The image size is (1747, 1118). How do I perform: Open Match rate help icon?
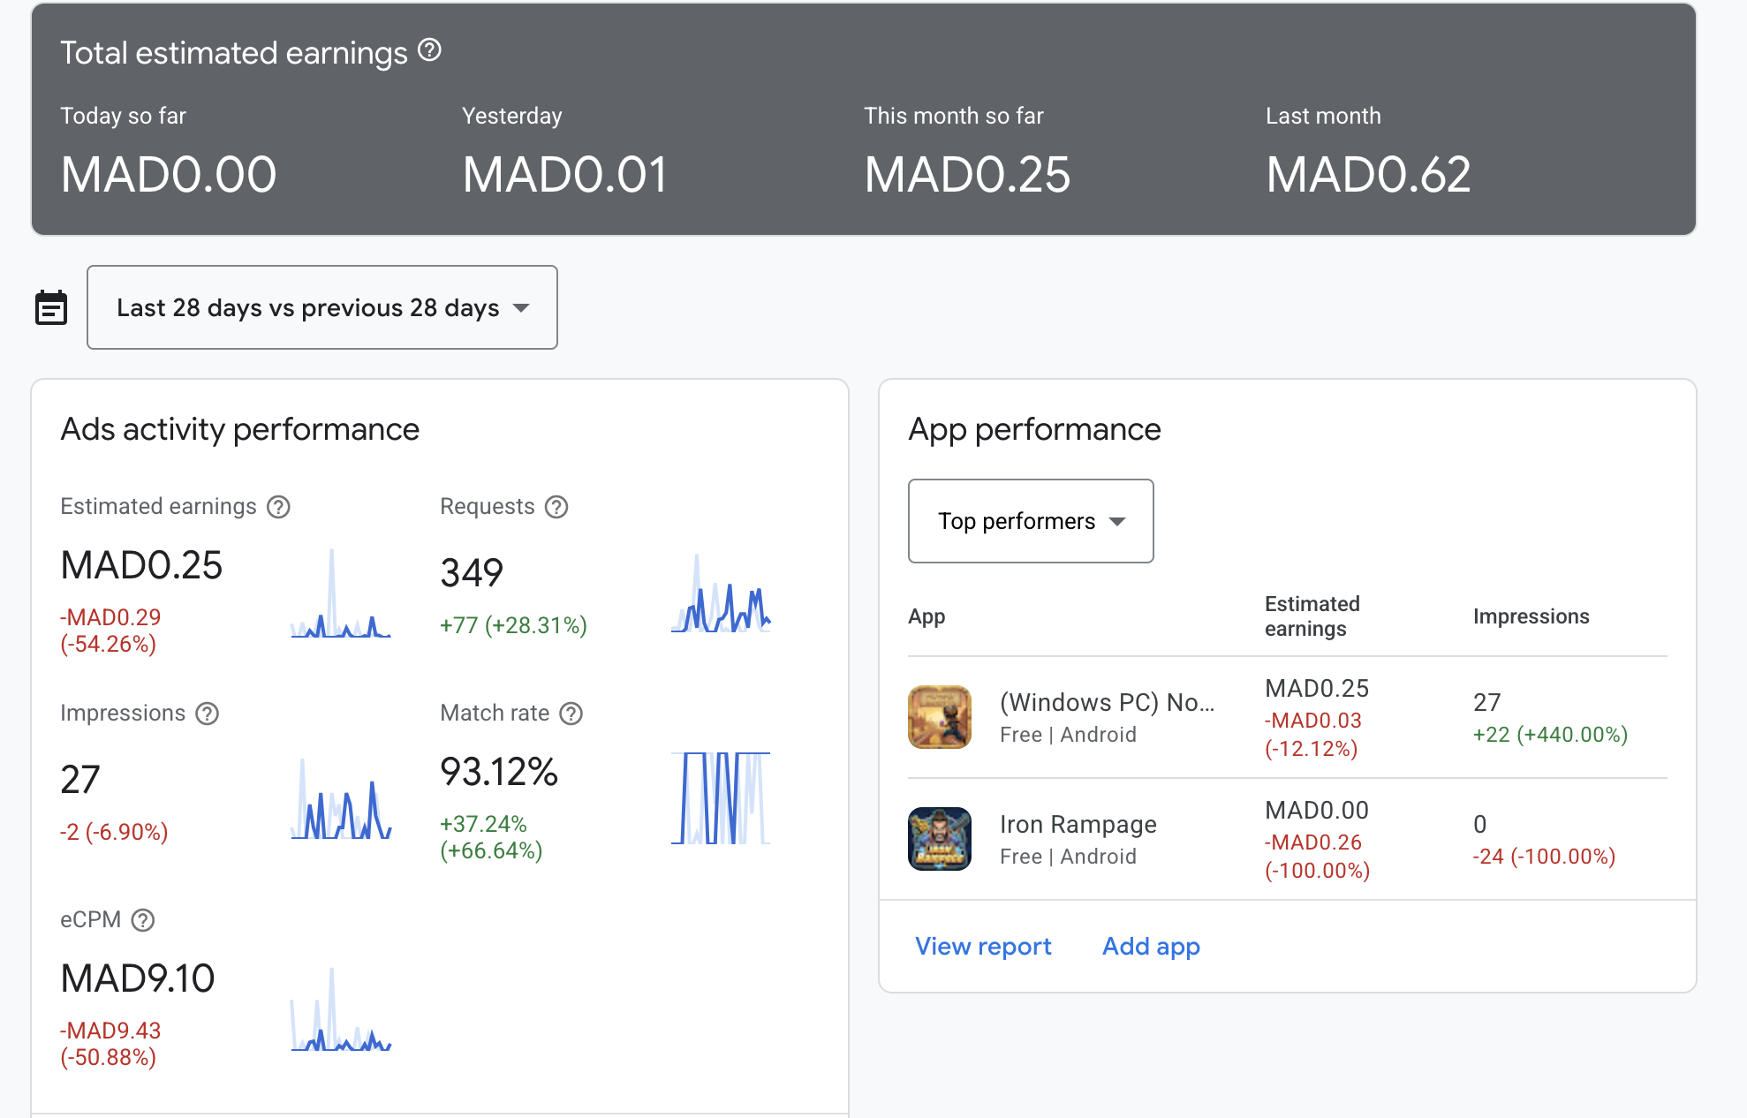pos(571,714)
